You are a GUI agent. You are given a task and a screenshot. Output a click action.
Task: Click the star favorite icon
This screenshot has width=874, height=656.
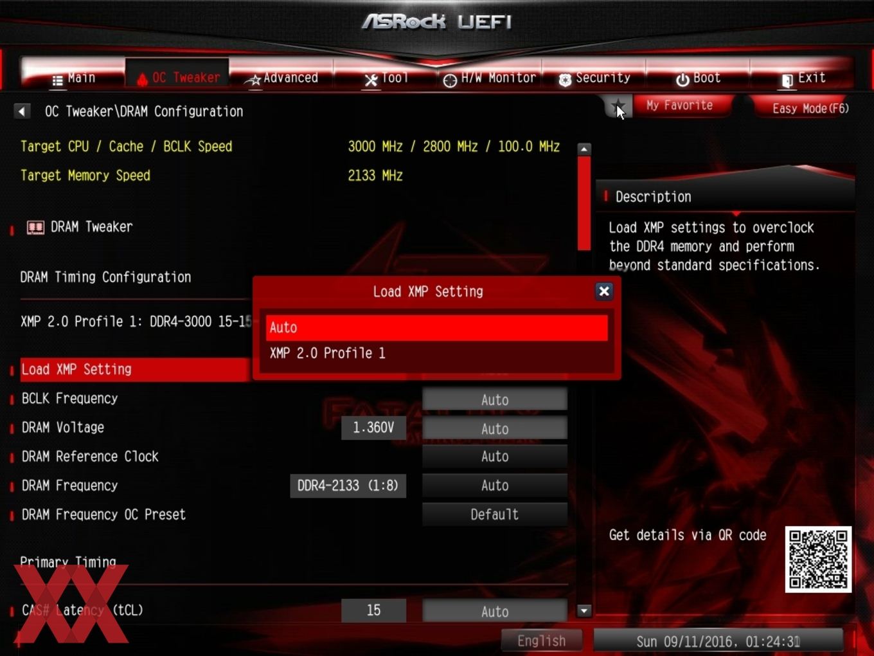tap(618, 106)
